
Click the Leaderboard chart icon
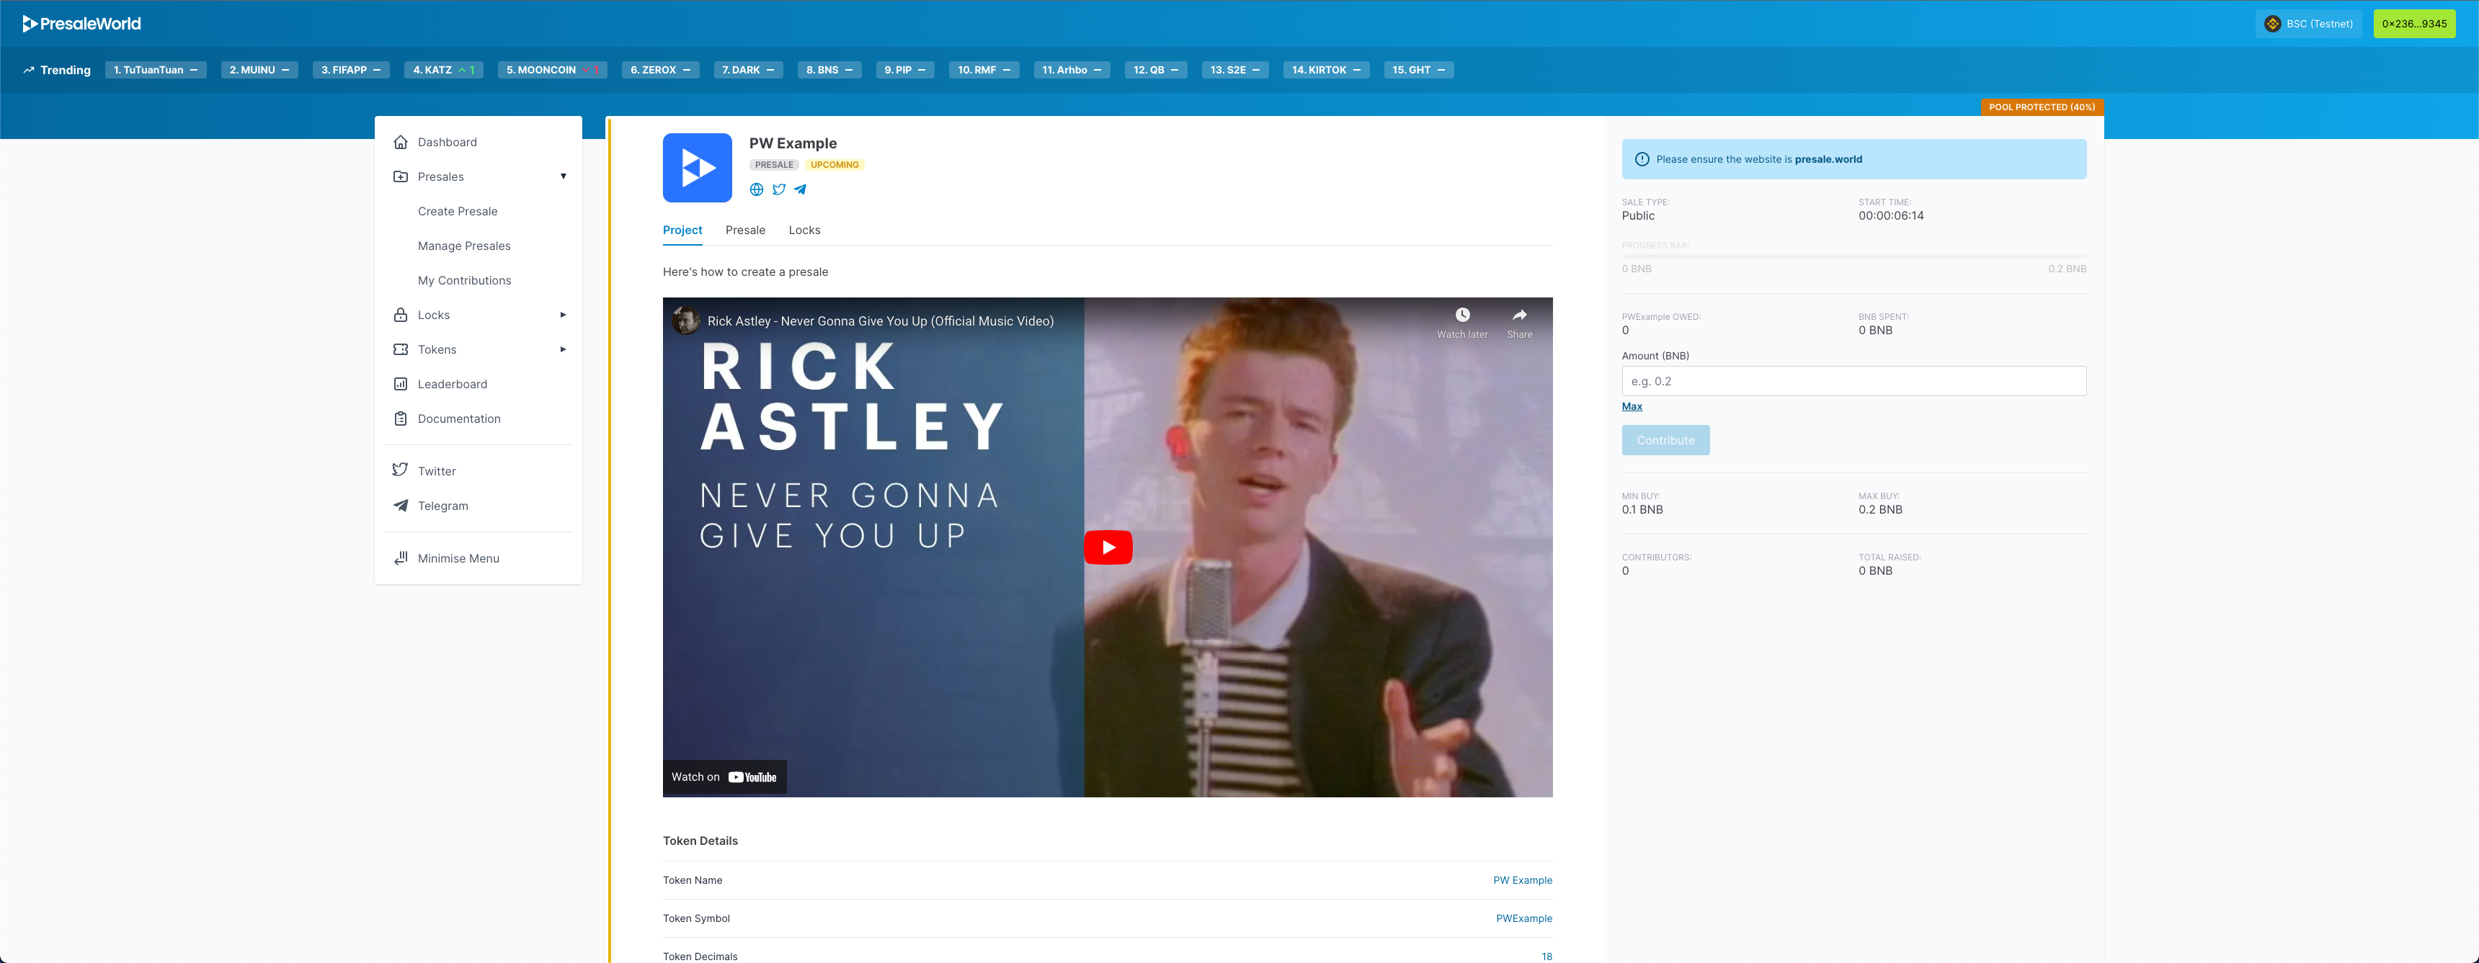click(x=401, y=384)
